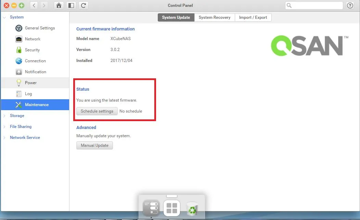Toggle the sidebar panel icon
This screenshot has height=220, width=360.
point(71,5)
